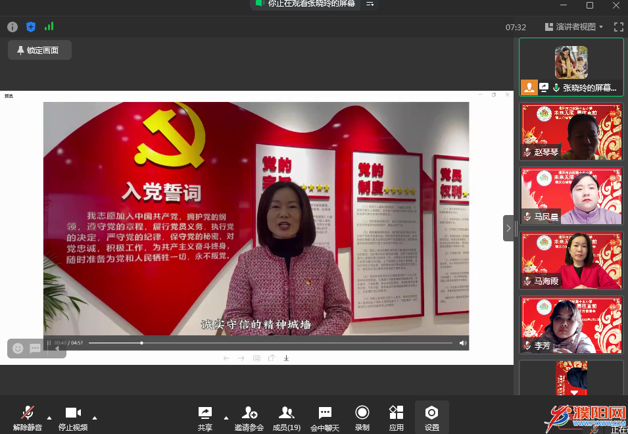Click the meeting timer 07:32
The image size is (628, 434).
click(516, 27)
